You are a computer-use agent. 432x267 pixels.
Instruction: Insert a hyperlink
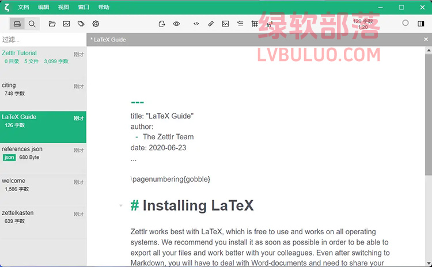tap(211, 24)
